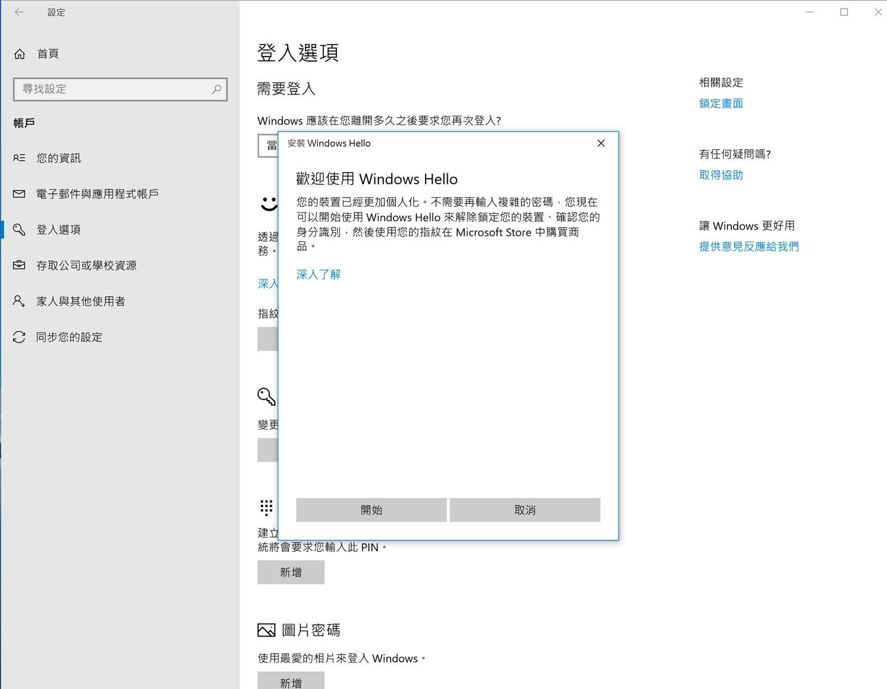Click the briefcase icon for 存取公司或學校資源

coord(19,266)
